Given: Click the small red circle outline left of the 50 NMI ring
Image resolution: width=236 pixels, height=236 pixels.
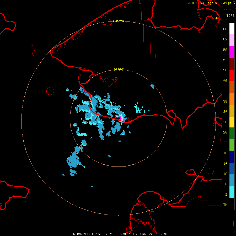Looking at the screenshot, I should coord(50,91).
